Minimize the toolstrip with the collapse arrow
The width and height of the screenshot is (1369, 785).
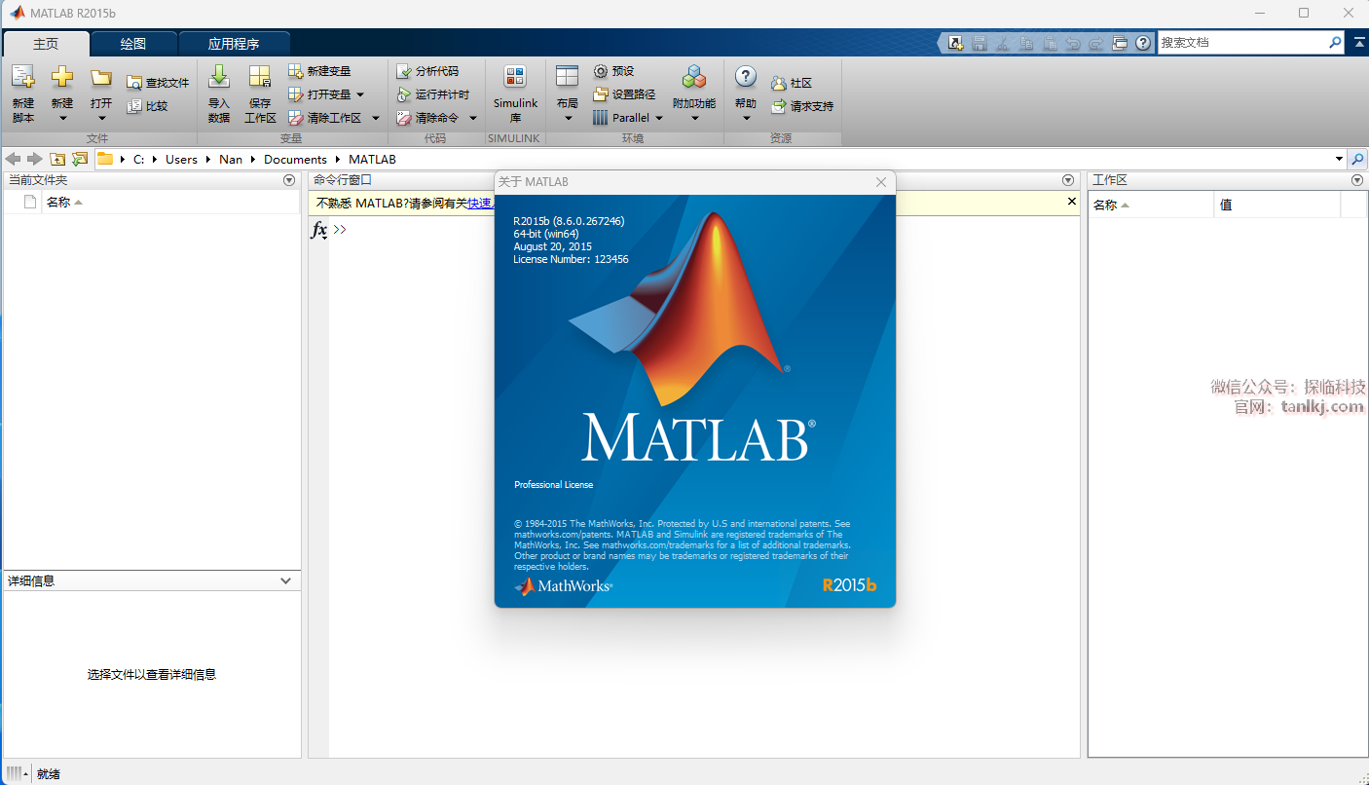point(1360,43)
